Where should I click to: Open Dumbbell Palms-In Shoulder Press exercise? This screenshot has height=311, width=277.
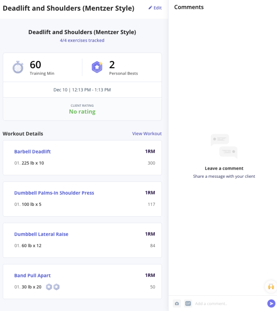[x=54, y=193]
